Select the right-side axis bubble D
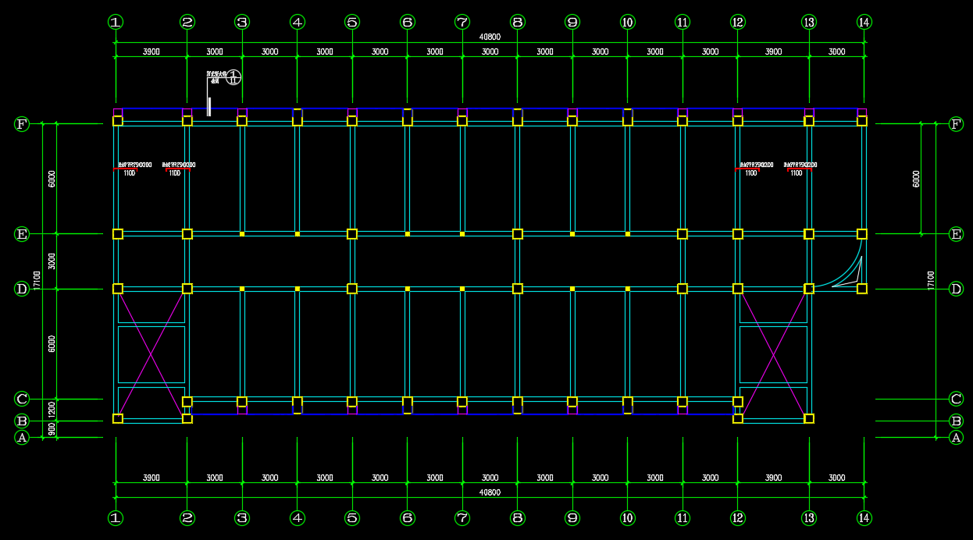The width and height of the screenshot is (973, 540). (956, 290)
